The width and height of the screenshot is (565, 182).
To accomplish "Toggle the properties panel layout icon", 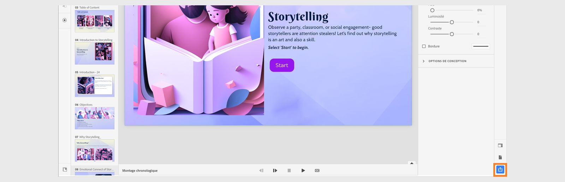I will (x=500, y=145).
